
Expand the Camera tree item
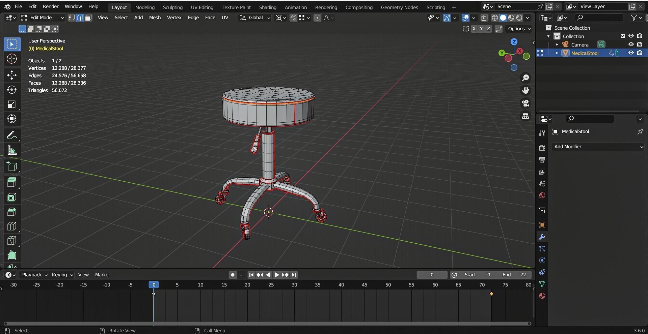[x=557, y=44]
